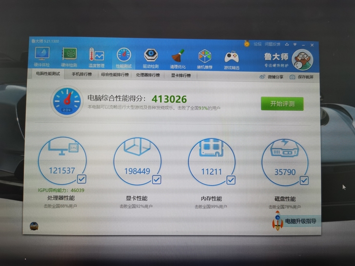Click the 鲁大师 5.21.1300 version title

click(x=45, y=41)
